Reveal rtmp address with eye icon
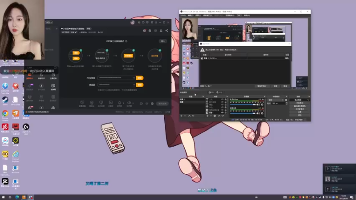 (134, 78)
